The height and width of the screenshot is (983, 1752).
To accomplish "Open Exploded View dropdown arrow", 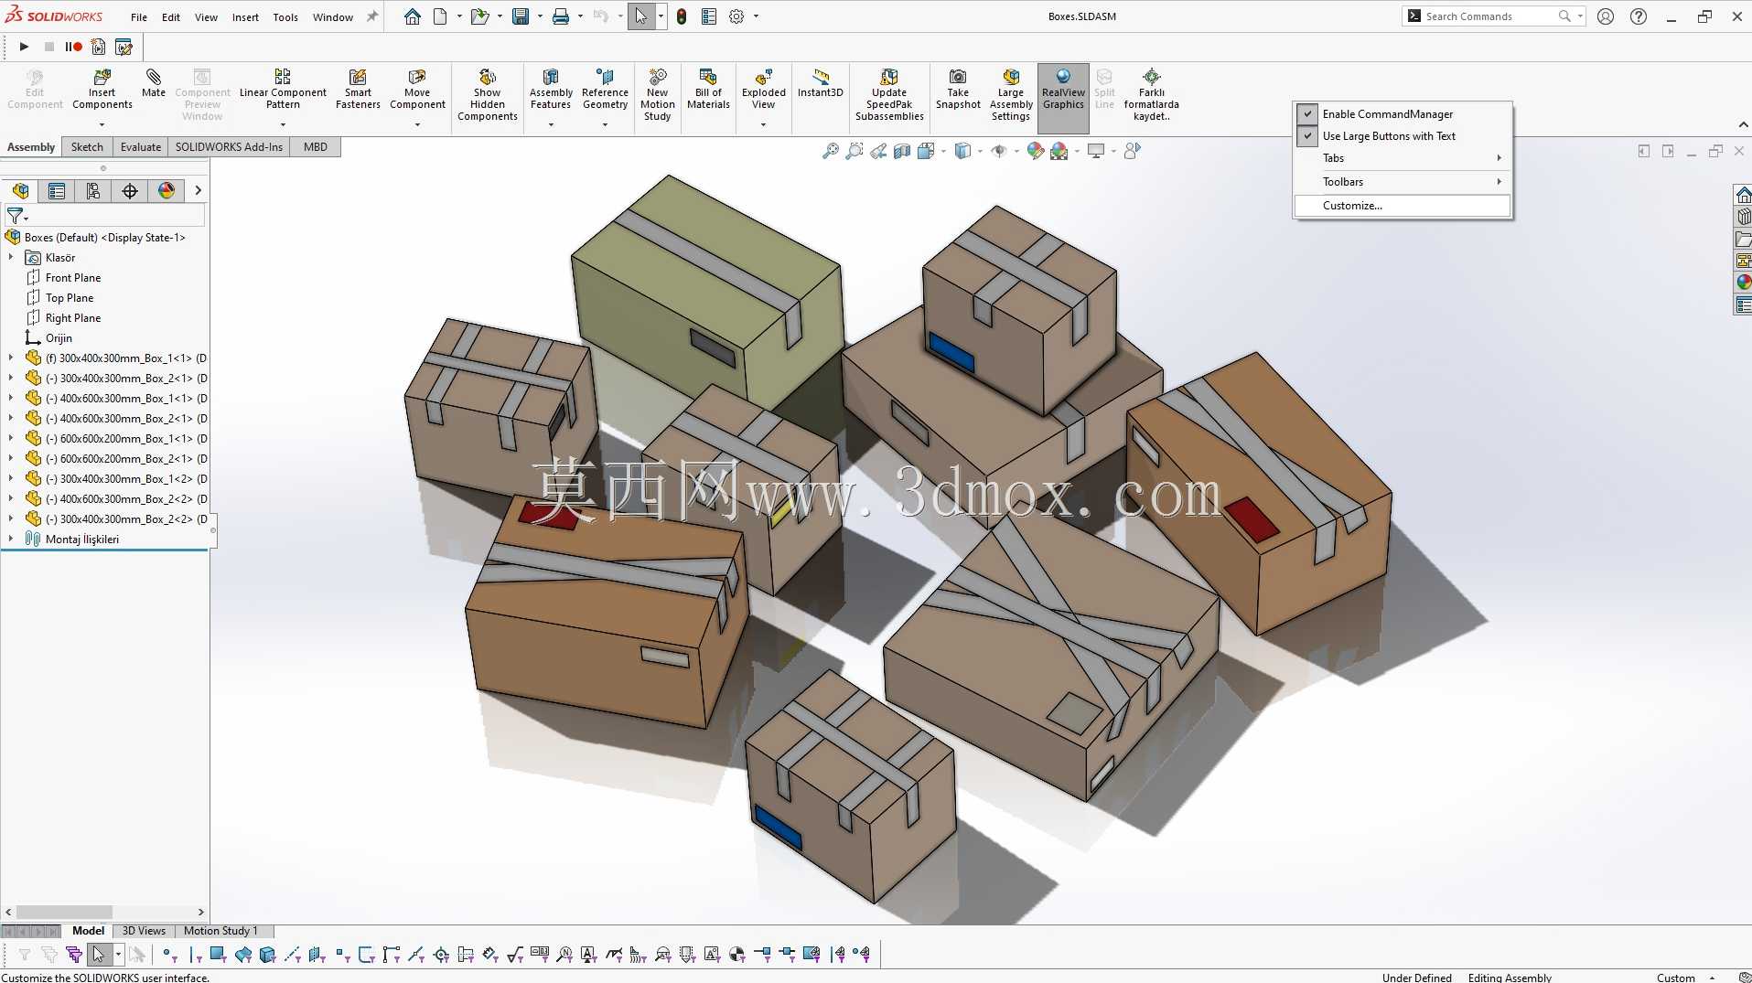I will point(764,124).
